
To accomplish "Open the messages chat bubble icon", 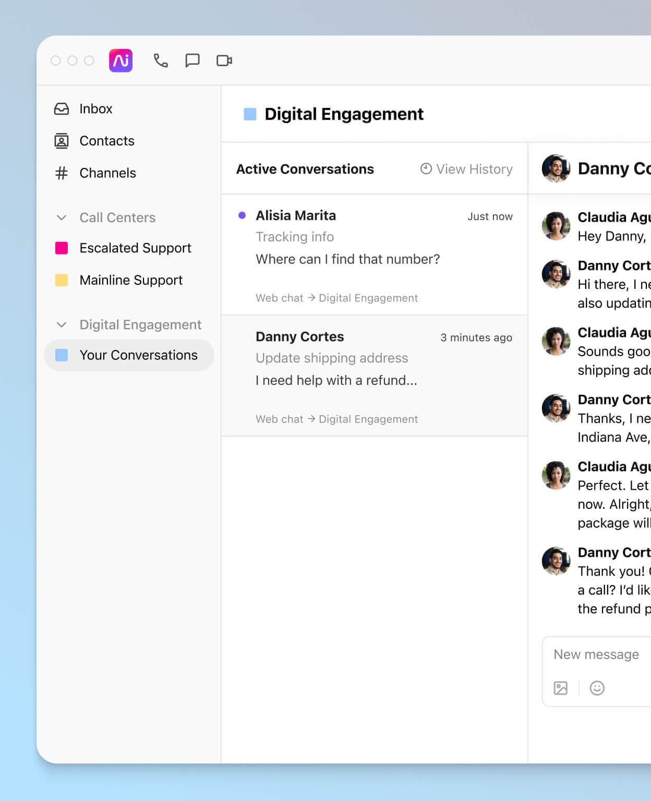I will click(x=192, y=60).
